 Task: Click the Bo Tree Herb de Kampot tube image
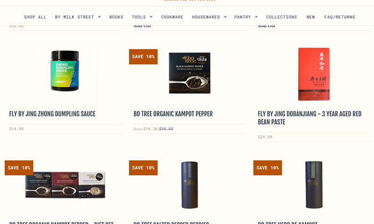[314, 185]
